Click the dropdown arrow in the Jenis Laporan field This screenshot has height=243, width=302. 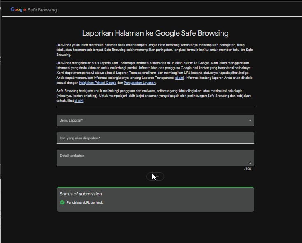250,120
